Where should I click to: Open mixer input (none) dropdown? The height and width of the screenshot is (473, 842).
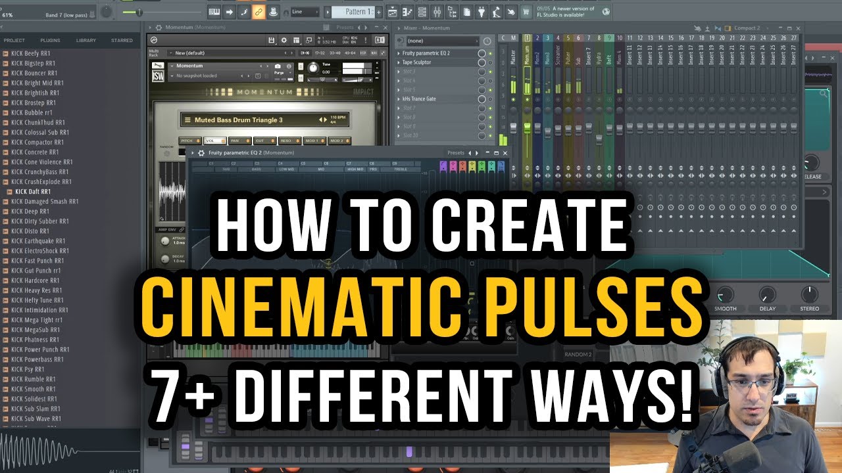pyautogui.click(x=443, y=41)
